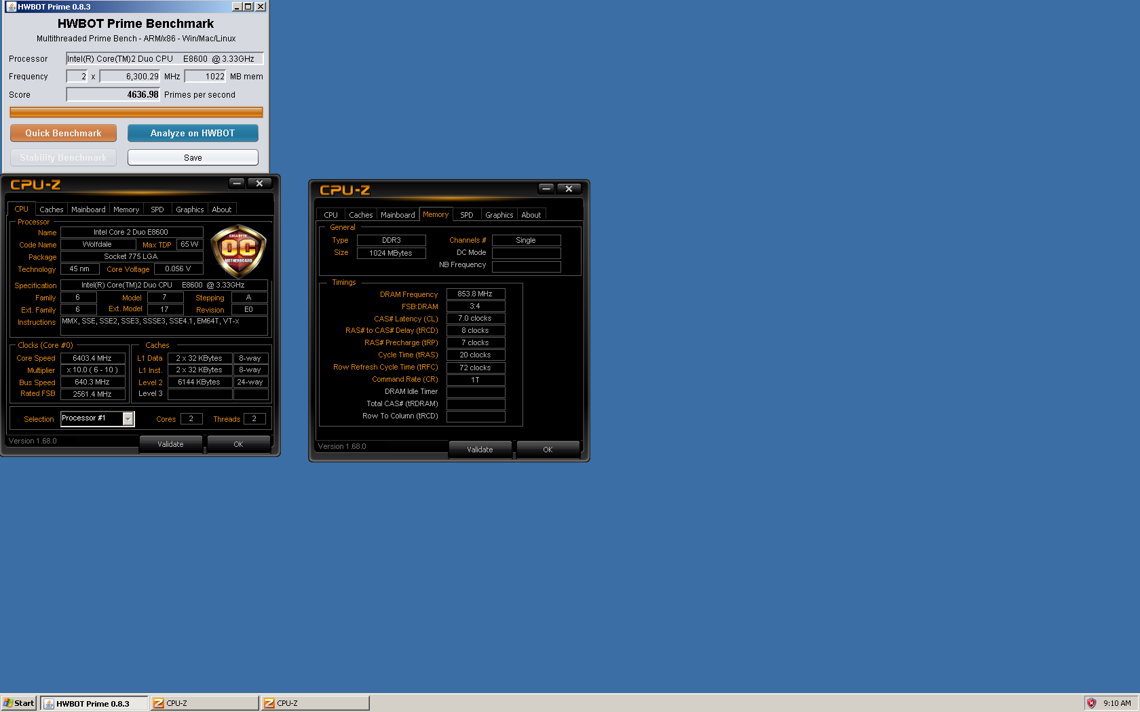Select Caches tab in right CPU-Z window
1140x712 pixels.
pyautogui.click(x=361, y=215)
